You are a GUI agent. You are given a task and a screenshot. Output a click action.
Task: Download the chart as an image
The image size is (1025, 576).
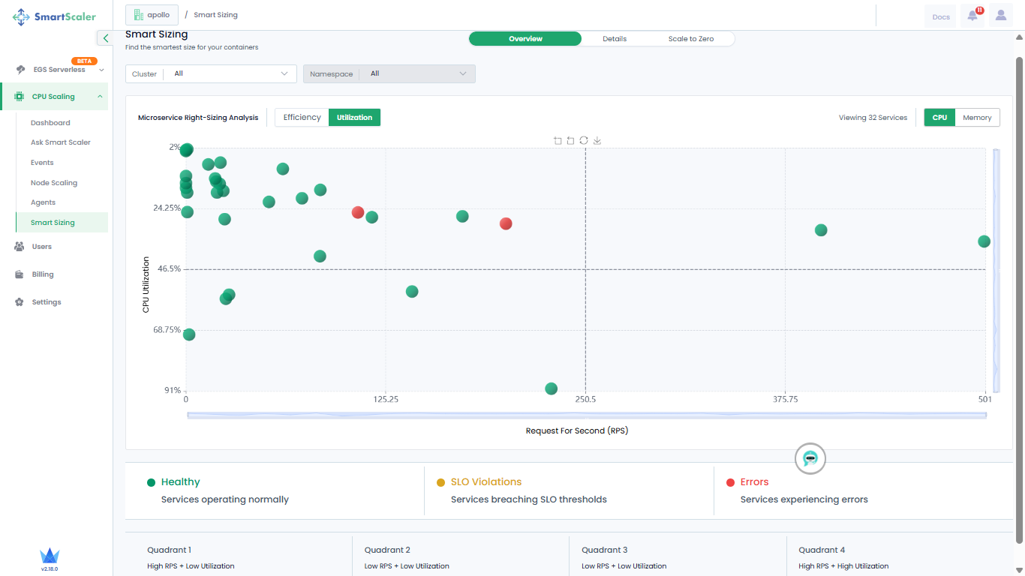coord(597,140)
